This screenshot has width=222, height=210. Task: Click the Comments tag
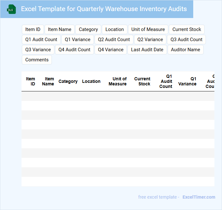coord(37,60)
